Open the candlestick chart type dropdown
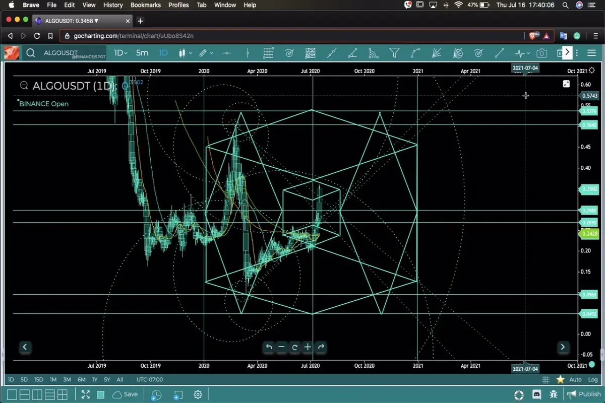This screenshot has height=403, width=605. (x=185, y=53)
